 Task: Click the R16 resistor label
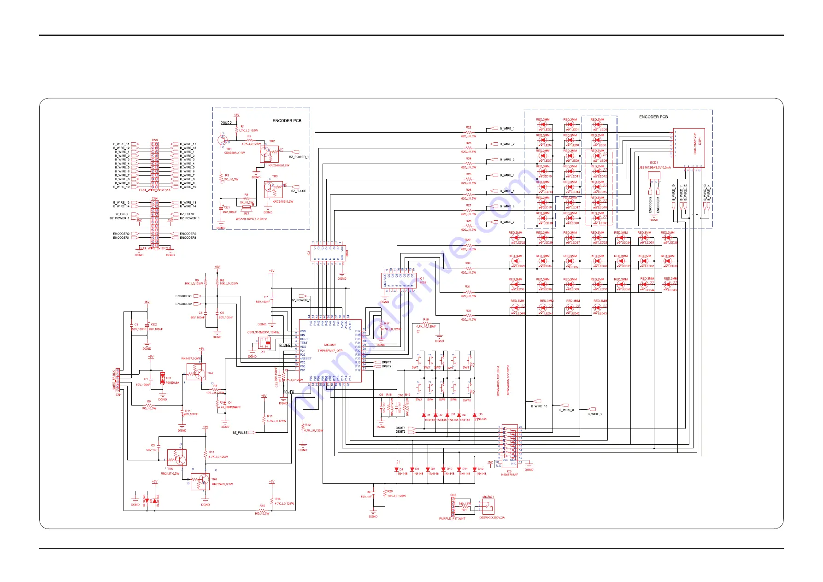pyautogui.click(x=426, y=319)
